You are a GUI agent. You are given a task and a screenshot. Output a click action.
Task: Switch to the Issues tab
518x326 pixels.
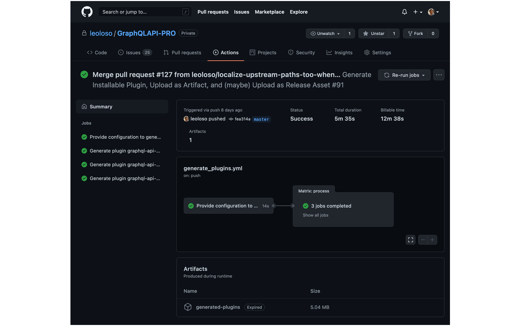135,52
